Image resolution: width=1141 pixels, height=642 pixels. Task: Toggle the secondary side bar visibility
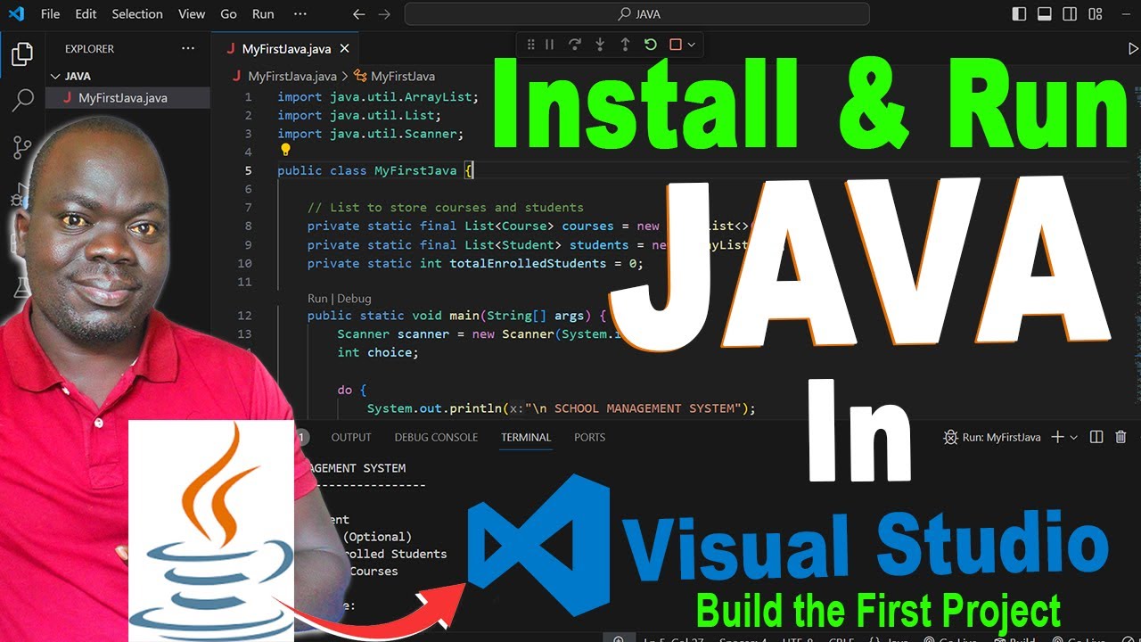1070,14
